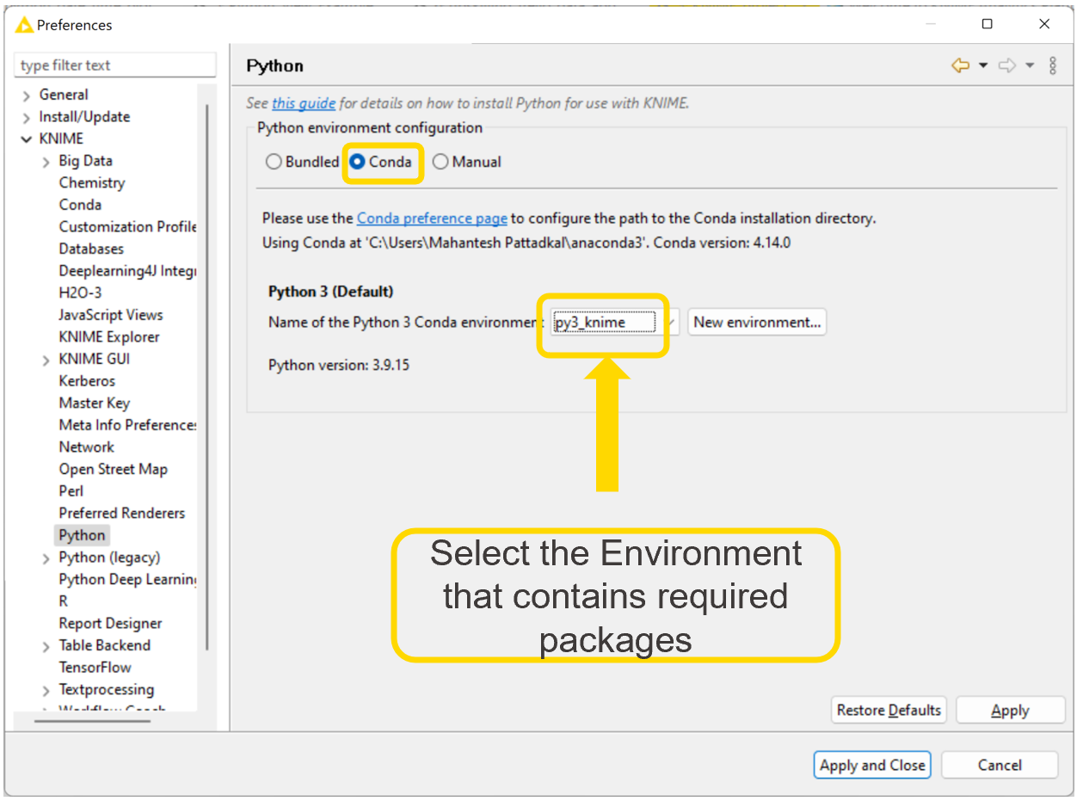The width and height of the screenshot is (1083, 801).
Task: Select Conda in the preferences tree
Action: [80, 205]
